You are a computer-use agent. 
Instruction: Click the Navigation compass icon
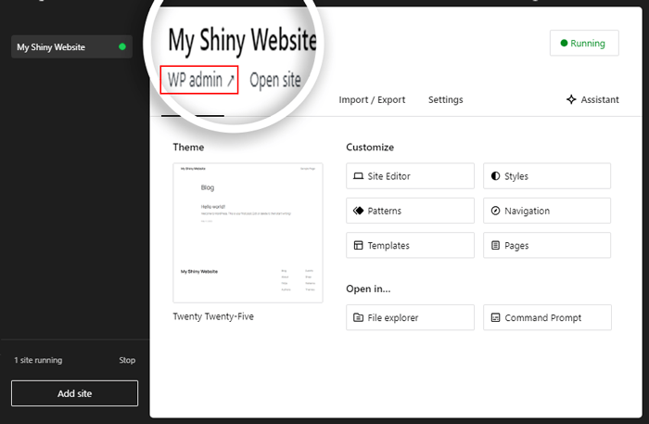495,211
